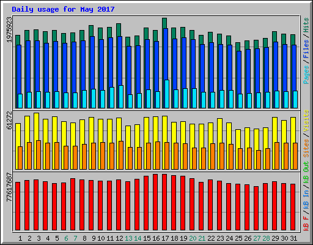Image resolution: width=313 pixels, height=245 pixels.
Task: Click day label 12 on the x-axis
Action: coord(119,238)
